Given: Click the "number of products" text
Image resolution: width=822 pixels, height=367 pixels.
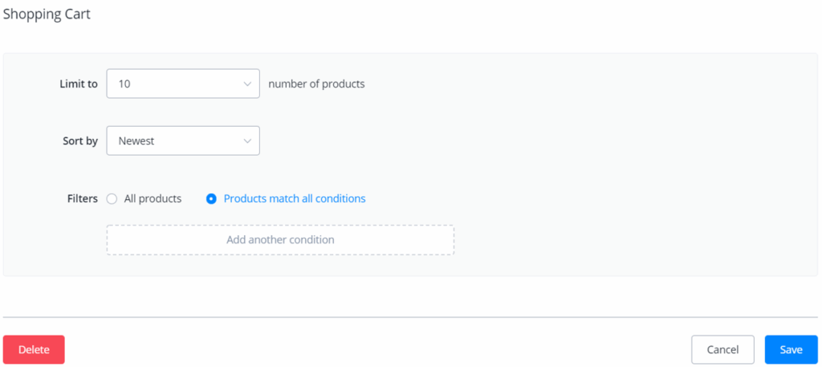Looking at the screenshot, I should click(316, 84).
